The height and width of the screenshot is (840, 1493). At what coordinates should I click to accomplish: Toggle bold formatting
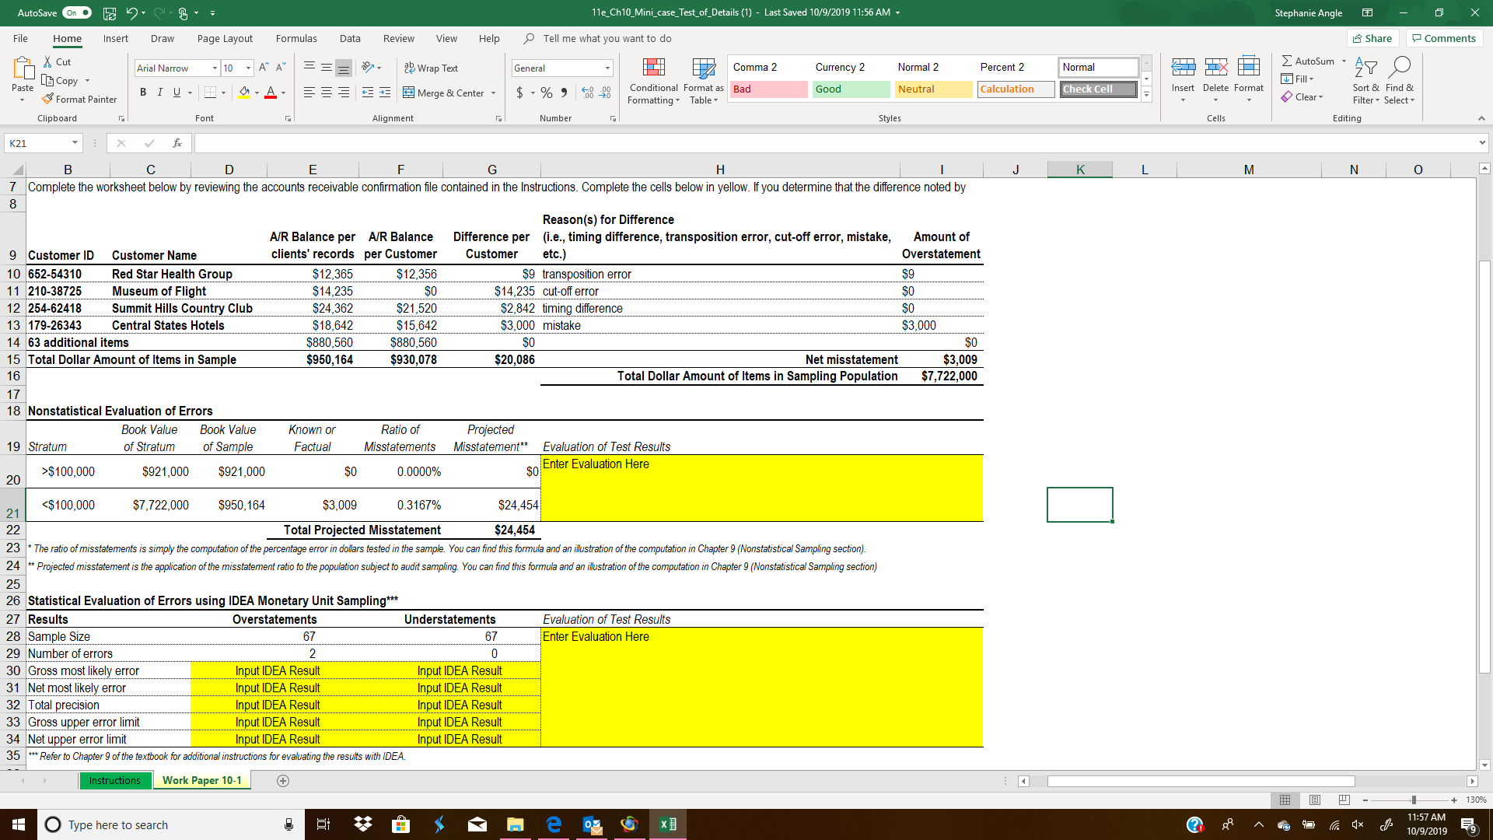tap(143, 92)
